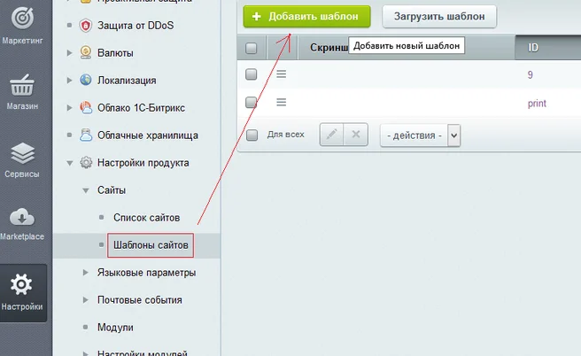Click the Защита от DDoS shield icon

tap(86, 26)
